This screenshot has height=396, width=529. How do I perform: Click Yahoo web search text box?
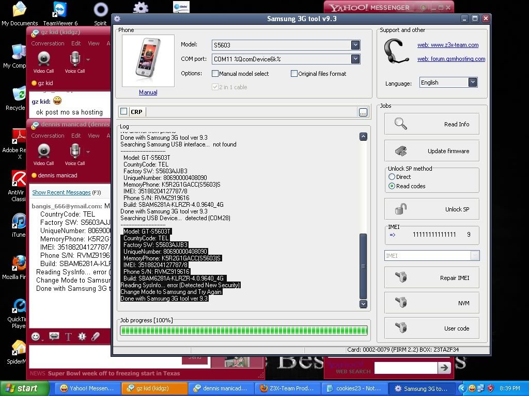tap(406, 368)
